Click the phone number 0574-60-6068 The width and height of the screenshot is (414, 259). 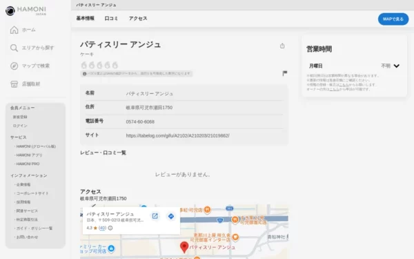(x=140, y=122)
